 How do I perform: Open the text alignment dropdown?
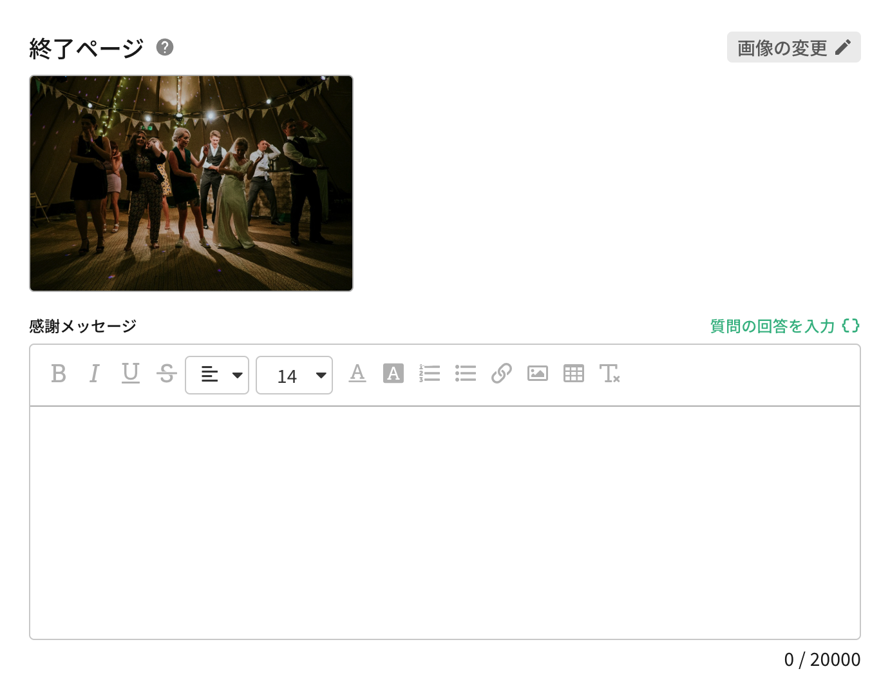coord(217,375)
